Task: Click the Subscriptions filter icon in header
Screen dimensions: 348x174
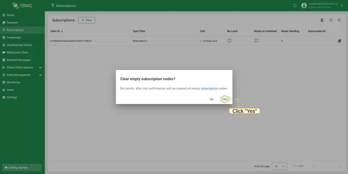Action: [x=53, y=6]
